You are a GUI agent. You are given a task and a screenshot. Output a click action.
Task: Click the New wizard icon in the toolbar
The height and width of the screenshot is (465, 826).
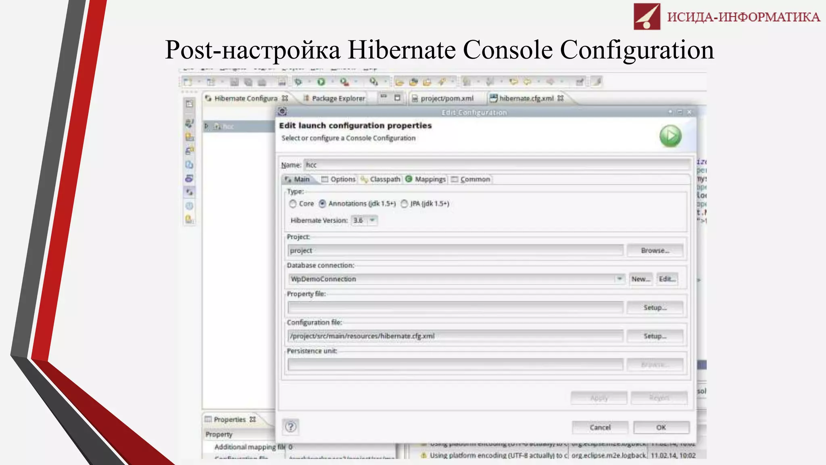coord(188,82)
